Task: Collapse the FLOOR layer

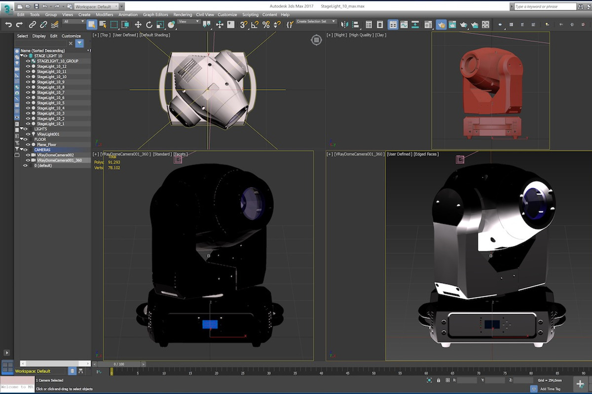Action: point(22,139)
